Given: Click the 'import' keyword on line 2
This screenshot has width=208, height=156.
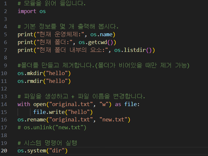Looking at the screenshot, I should pyautogui.click(x=27, y=11).
